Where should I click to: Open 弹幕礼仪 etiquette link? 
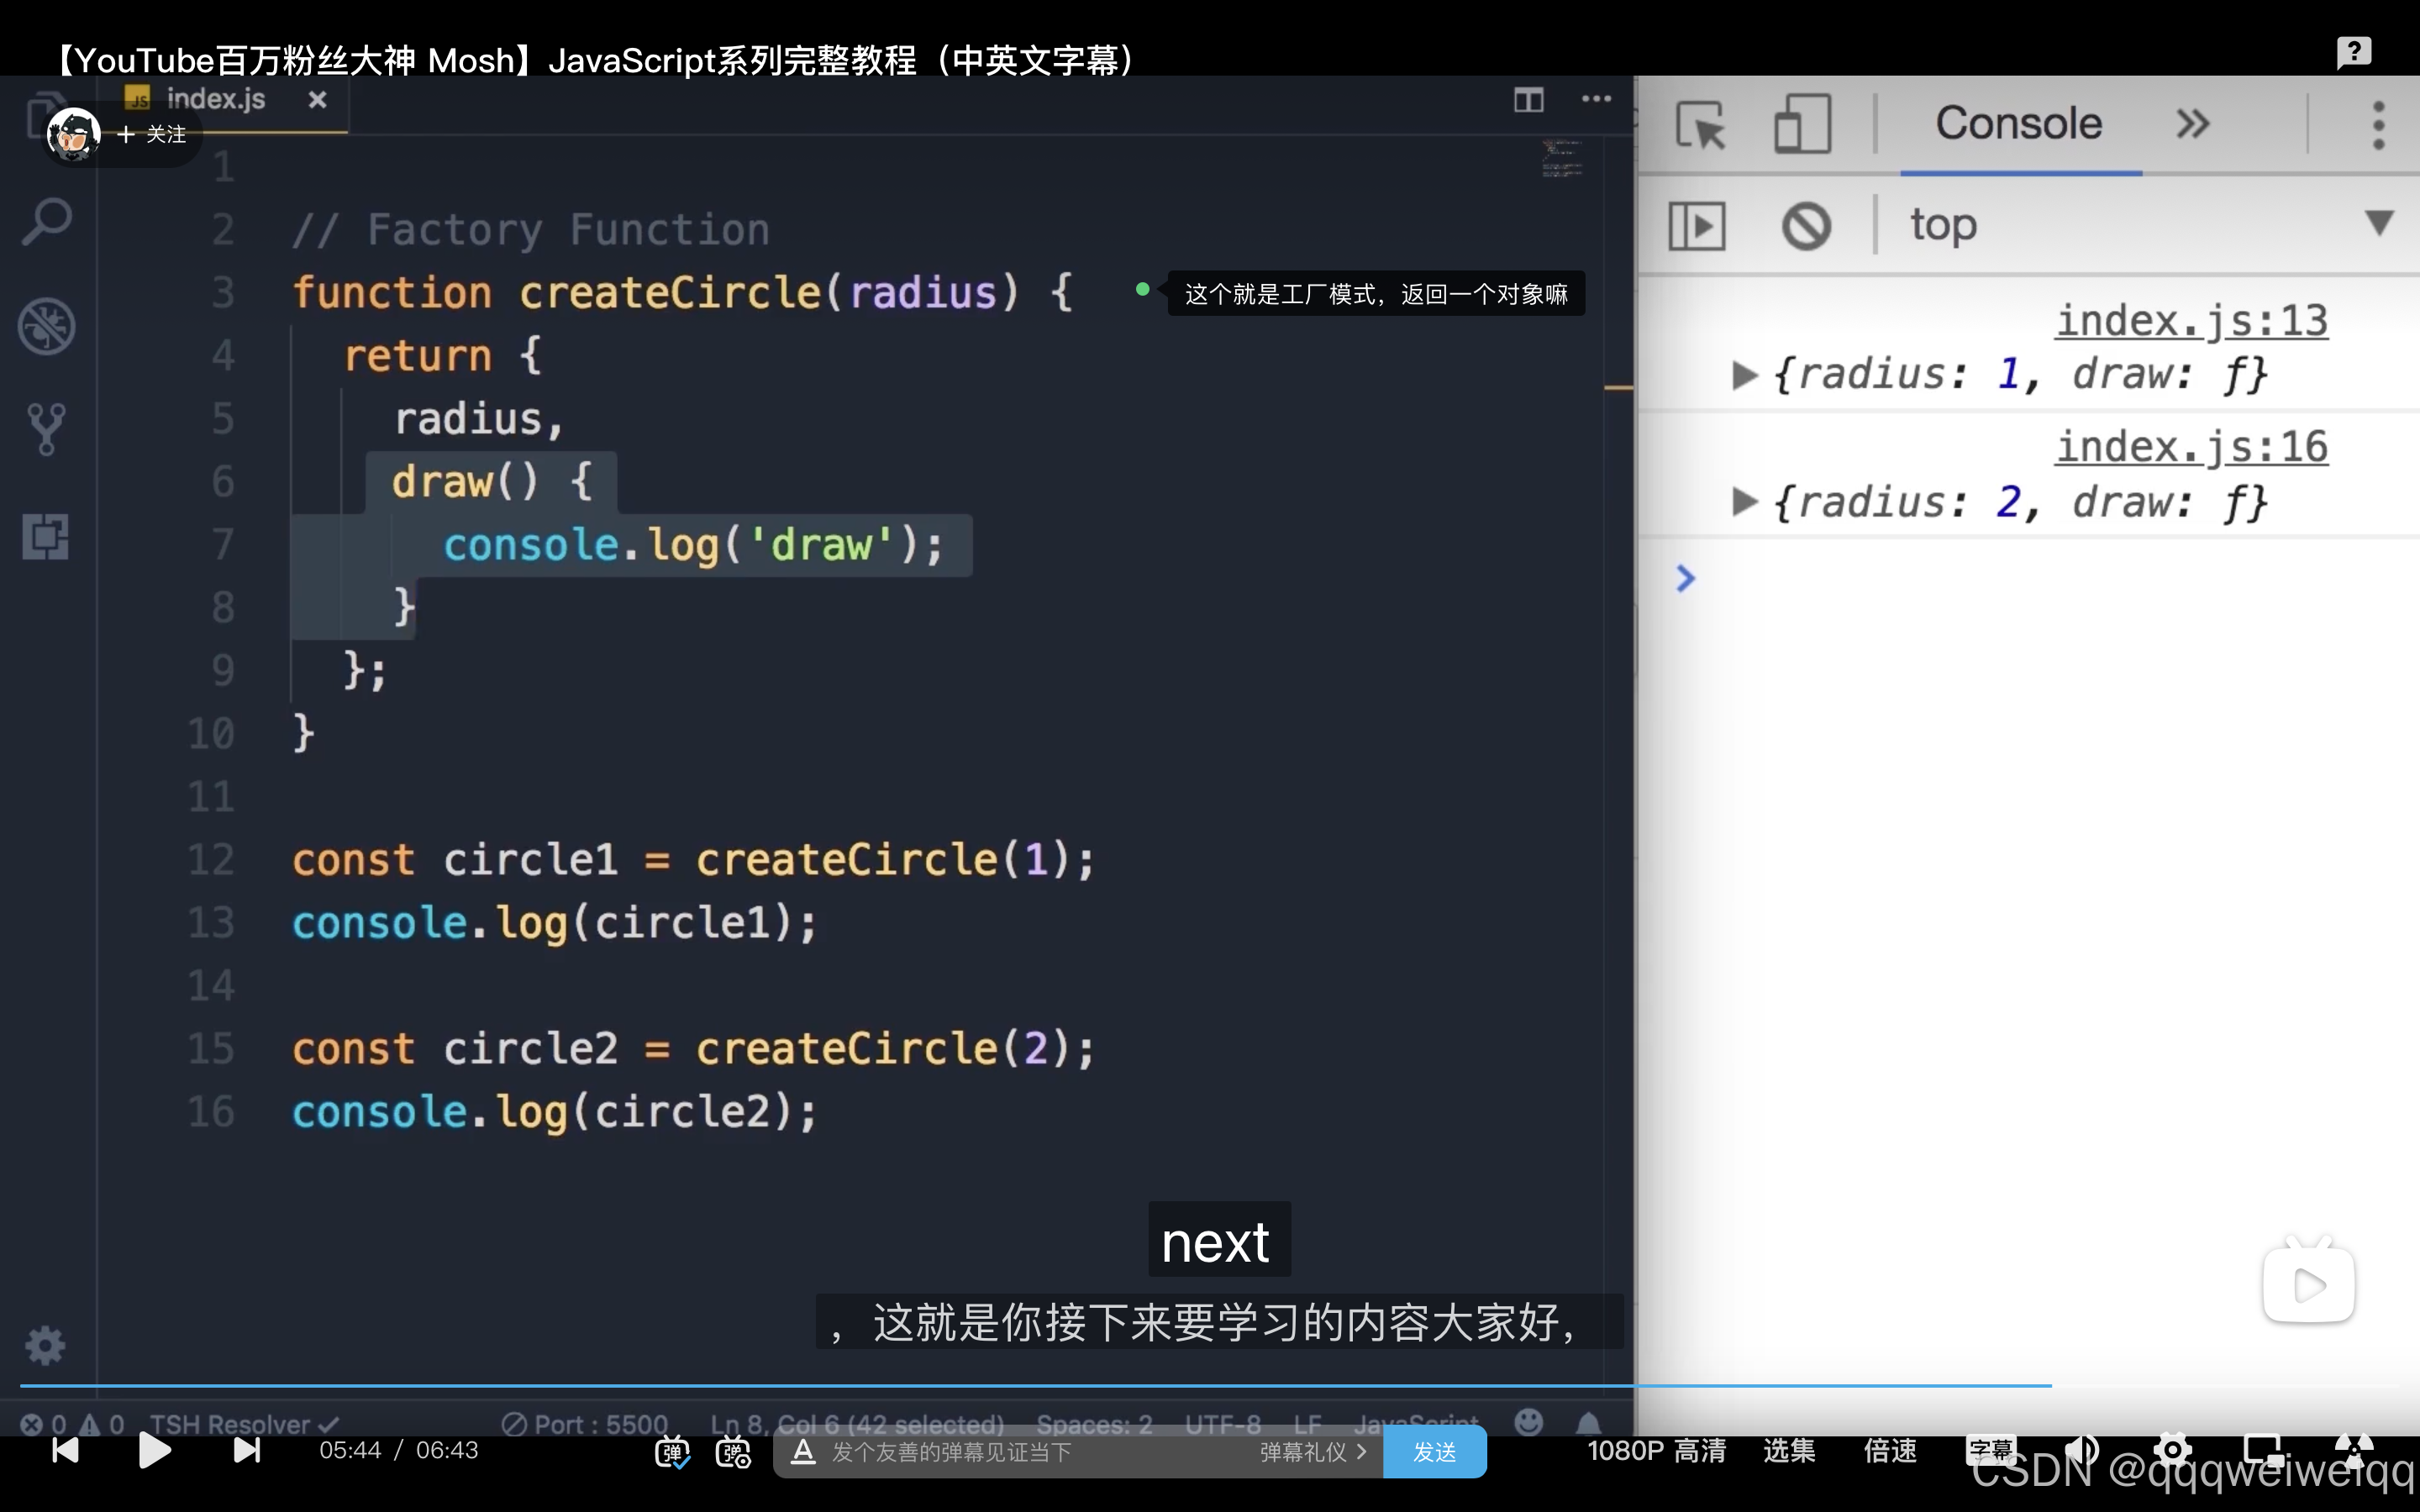click(x=1313, y=1452)
